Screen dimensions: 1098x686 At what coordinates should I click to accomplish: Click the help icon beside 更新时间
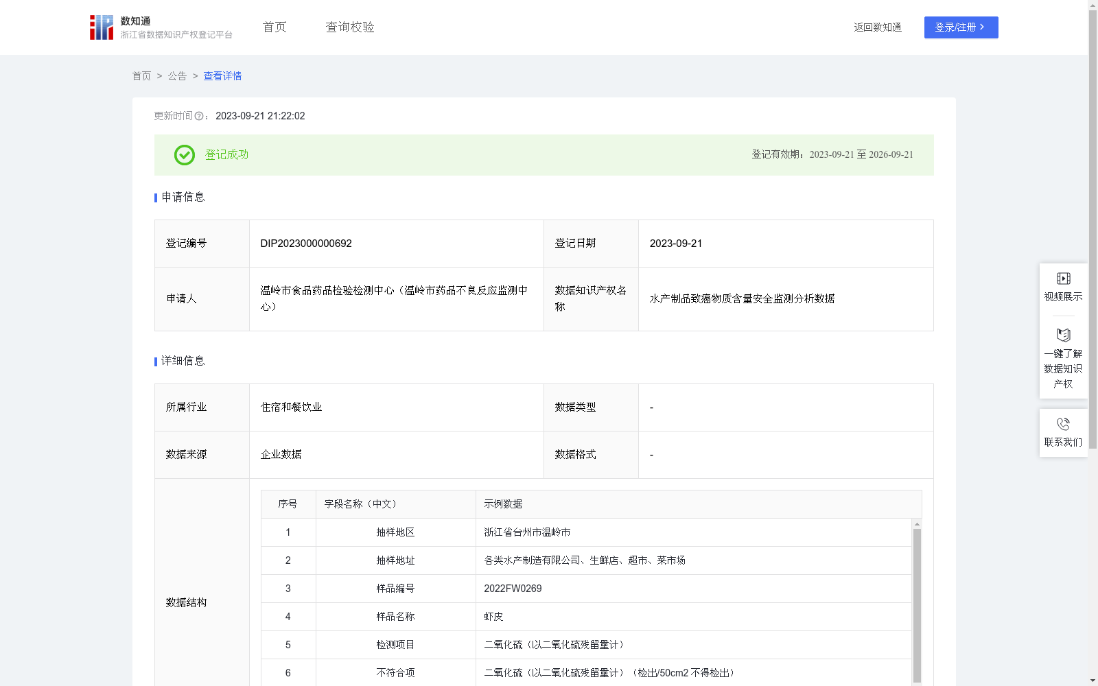(199, 117)
